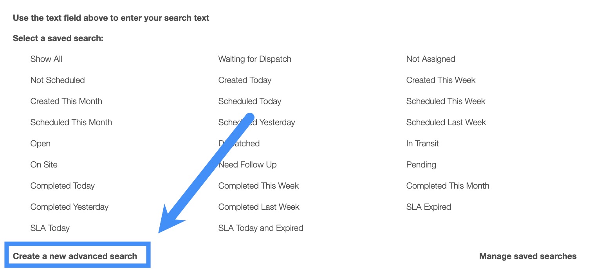Open Manage saved searches
Screen dimensions: 603x270
pos(527,256)
